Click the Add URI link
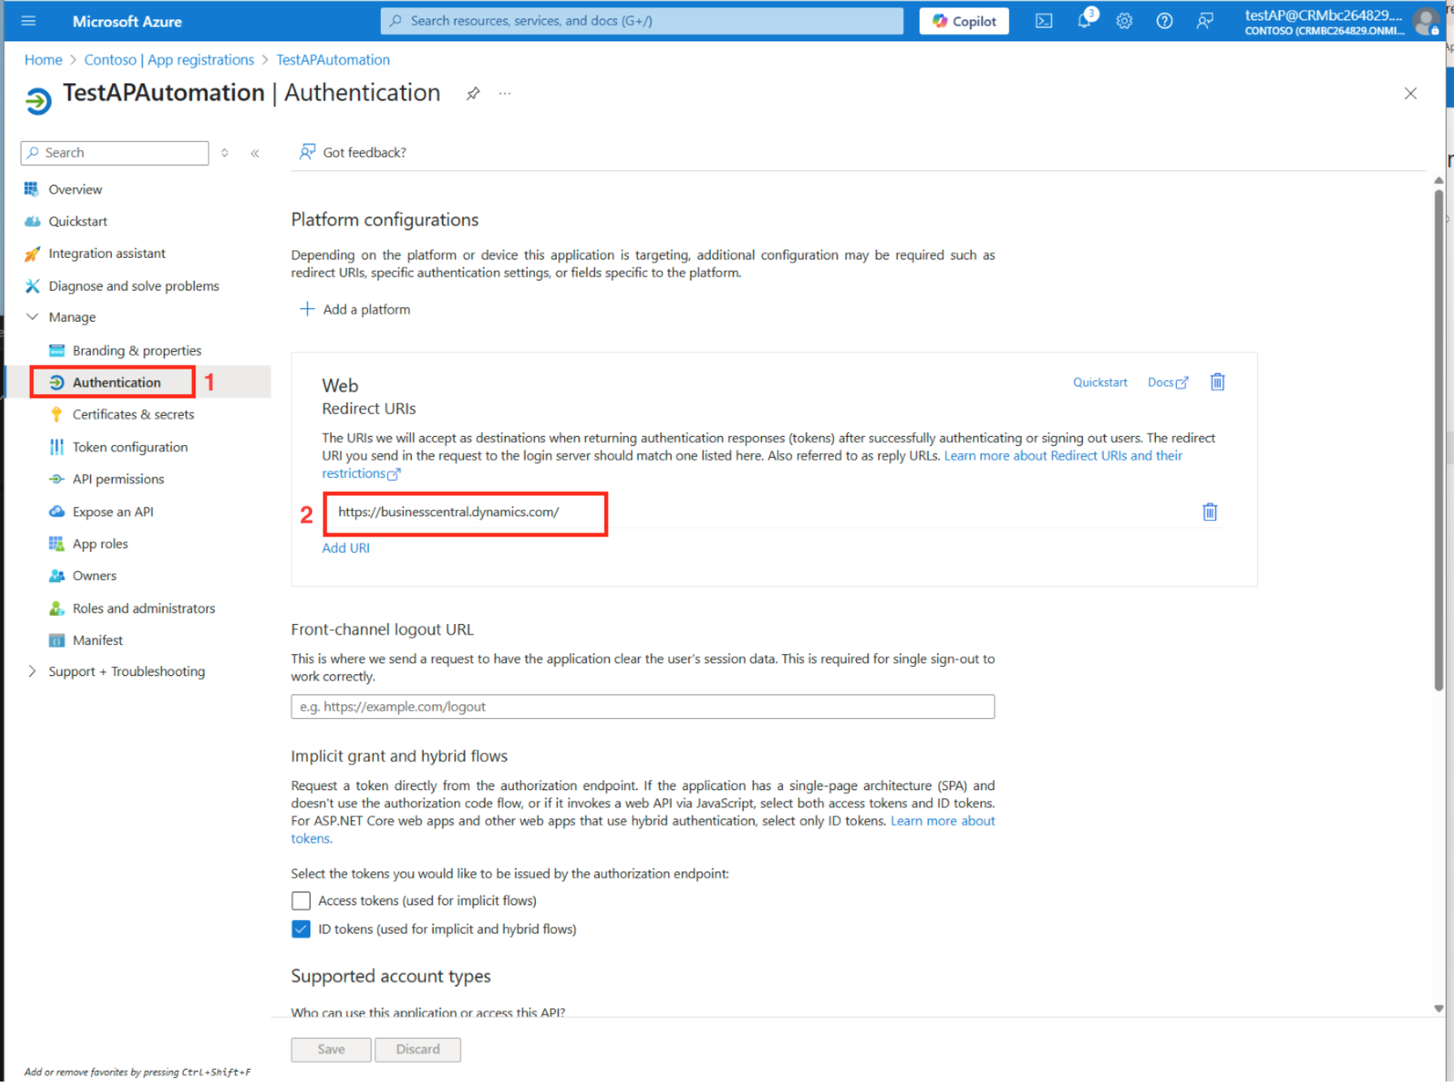 point(346,549)
